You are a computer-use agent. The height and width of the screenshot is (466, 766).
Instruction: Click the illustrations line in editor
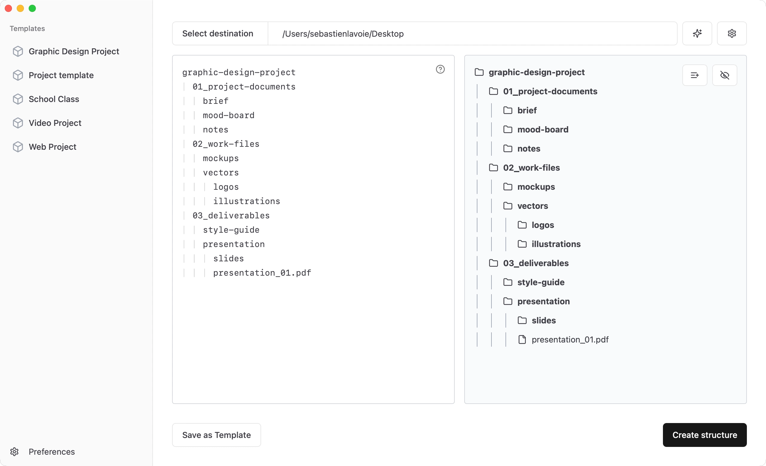pyautogui.click(x=246, y=201)
